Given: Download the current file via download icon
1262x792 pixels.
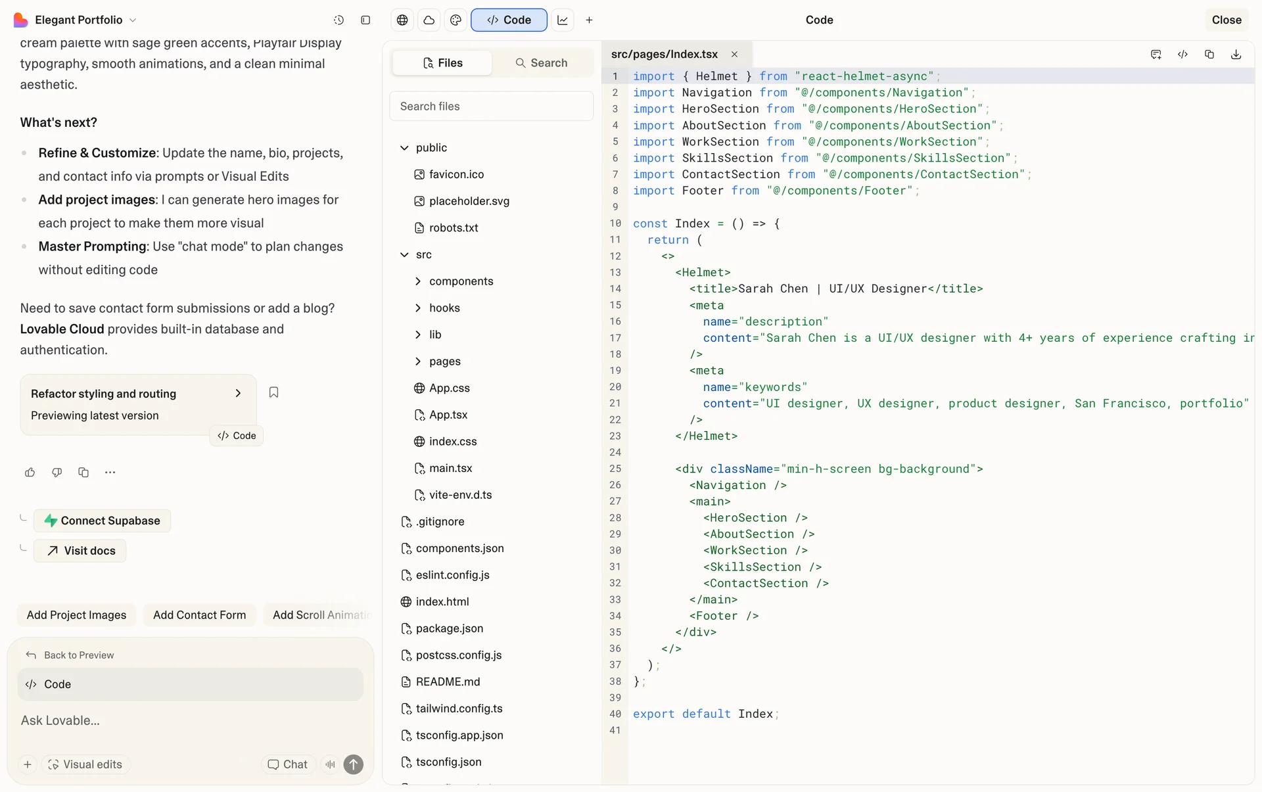Looking at the screenshot, I should tap(1236, 55).
